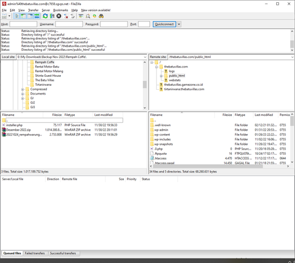Click the wp-snapshots folder icon

pyautogui.click(x=152, y=144)
